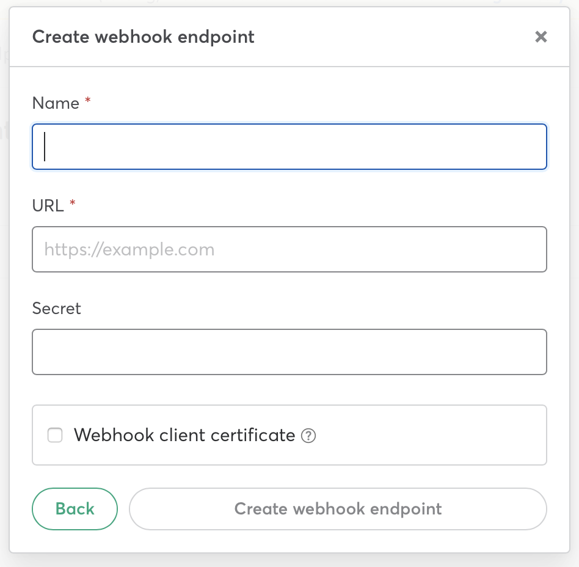The height and width of the screenshot is (567, 579).
Task: Click the help icon beside Webhook client certificate
Action: pyautogui.click(x=309, y=436)
